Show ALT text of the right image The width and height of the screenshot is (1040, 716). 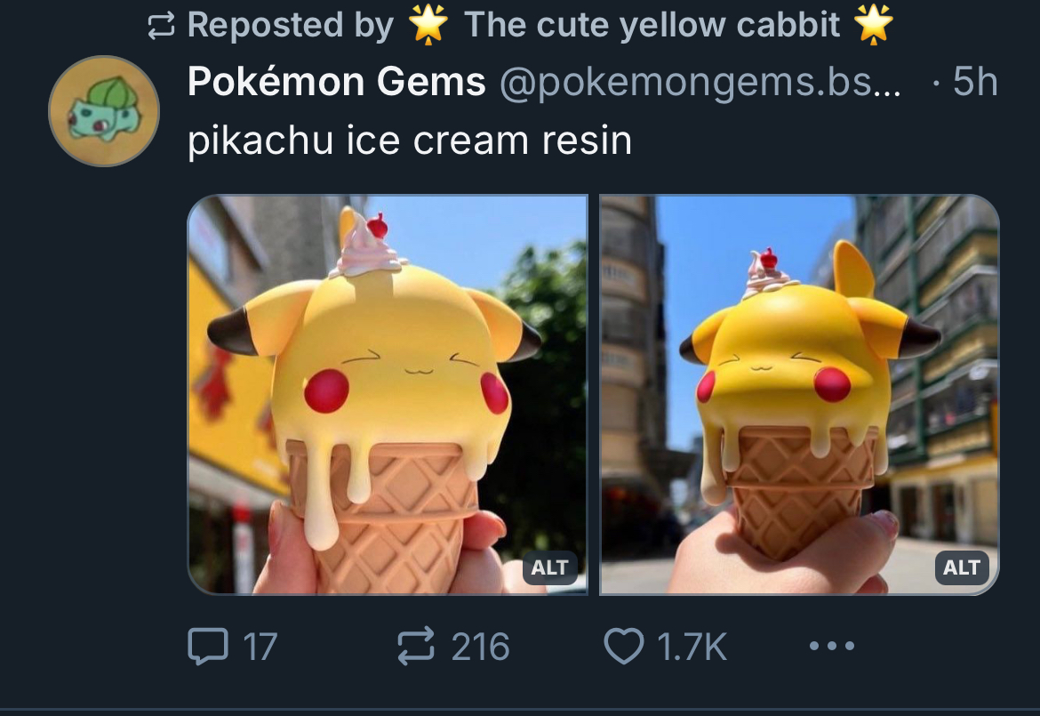(961, 567)
